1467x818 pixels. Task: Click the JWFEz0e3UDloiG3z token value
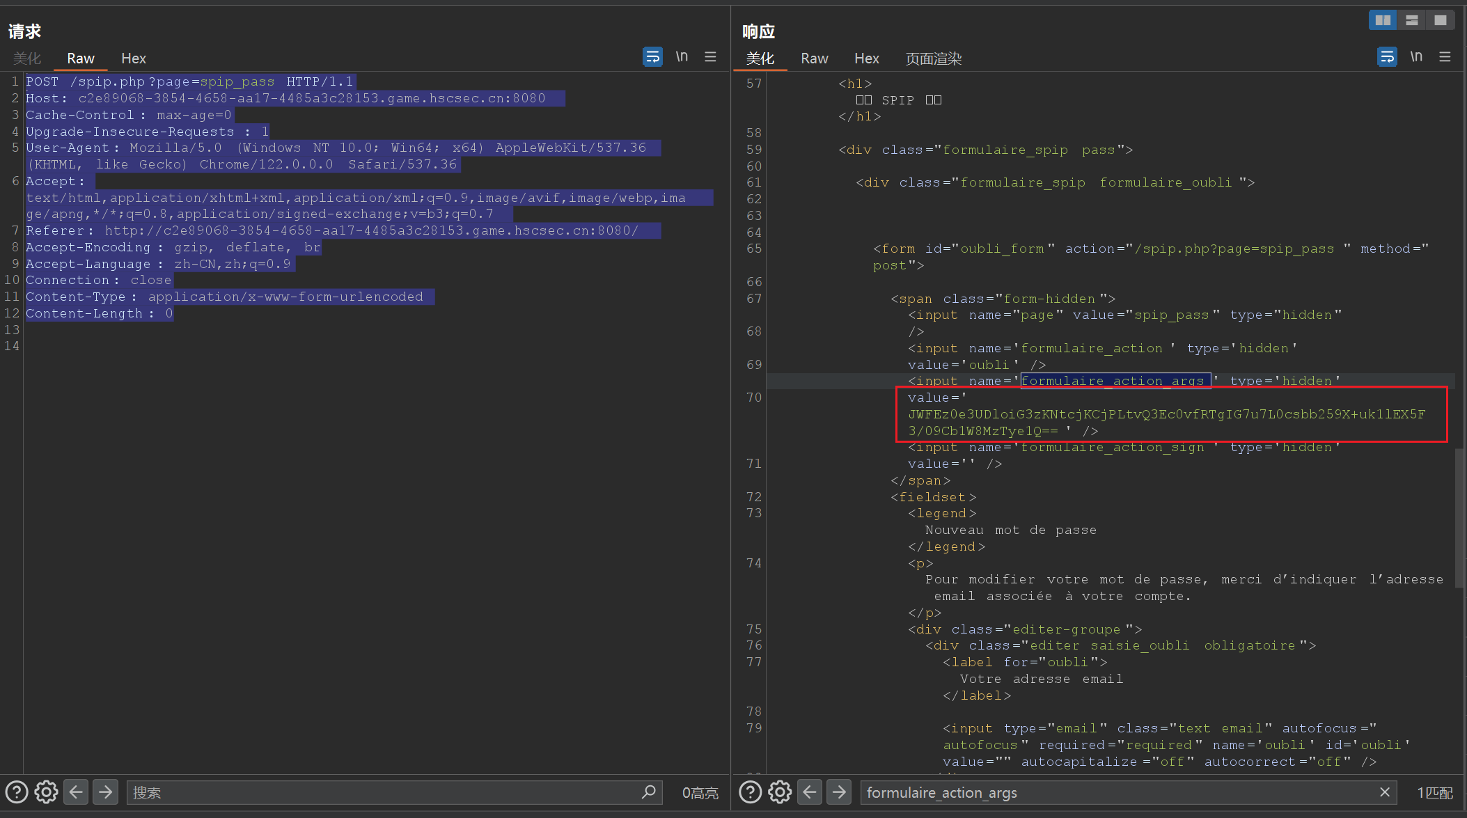[1166, 423]
